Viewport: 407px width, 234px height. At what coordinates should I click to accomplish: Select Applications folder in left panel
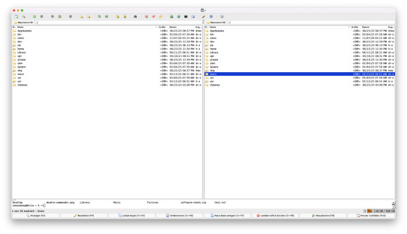pyautogui.click(x=107, y=31)
